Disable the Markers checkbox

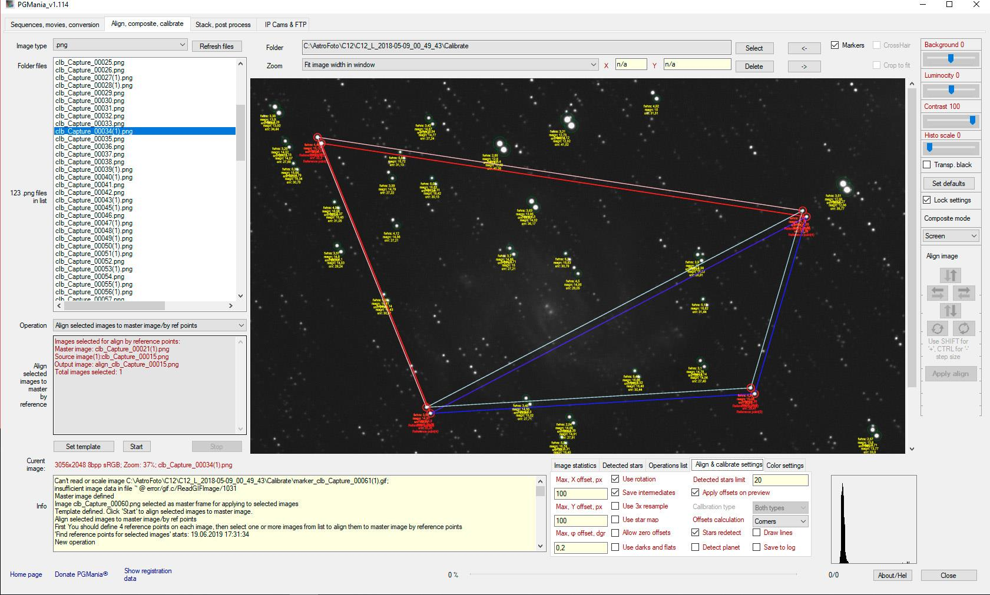point(835,45)
